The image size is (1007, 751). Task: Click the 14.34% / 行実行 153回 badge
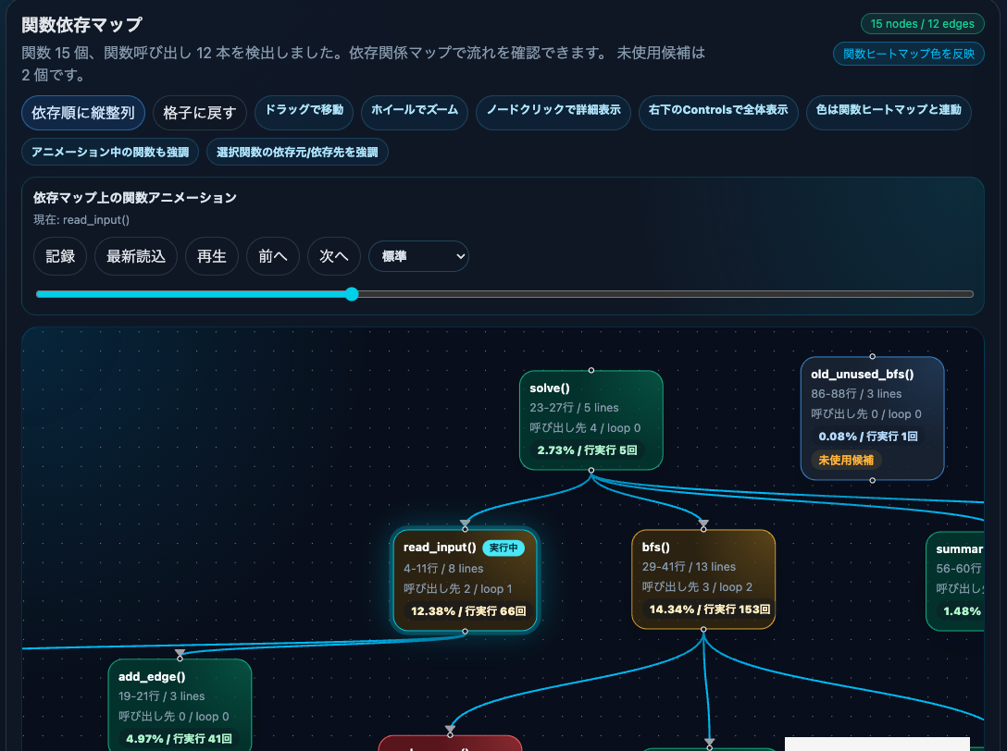tap(709, 609)
